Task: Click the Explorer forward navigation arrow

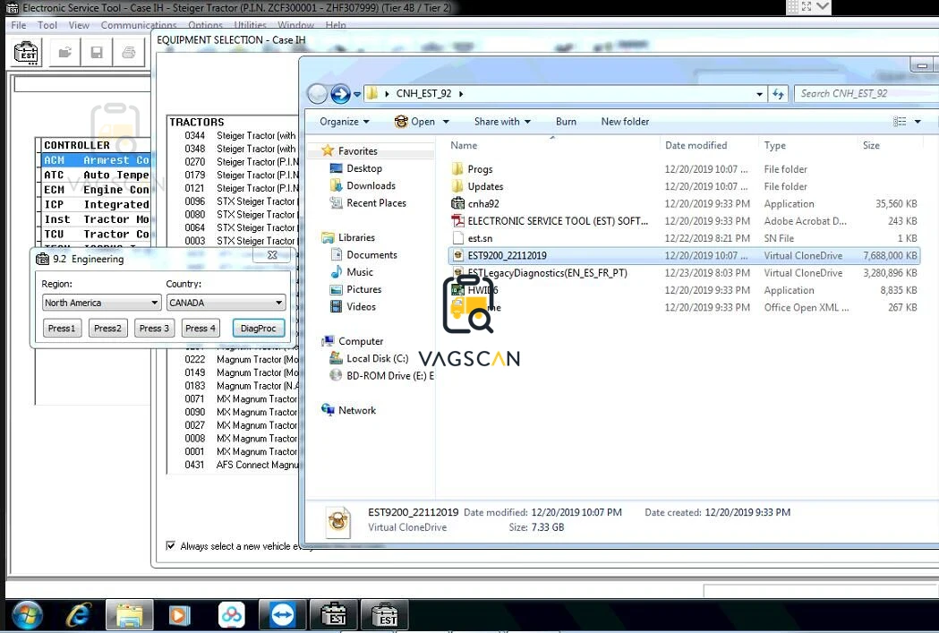Action: click(x=340, y=93)
